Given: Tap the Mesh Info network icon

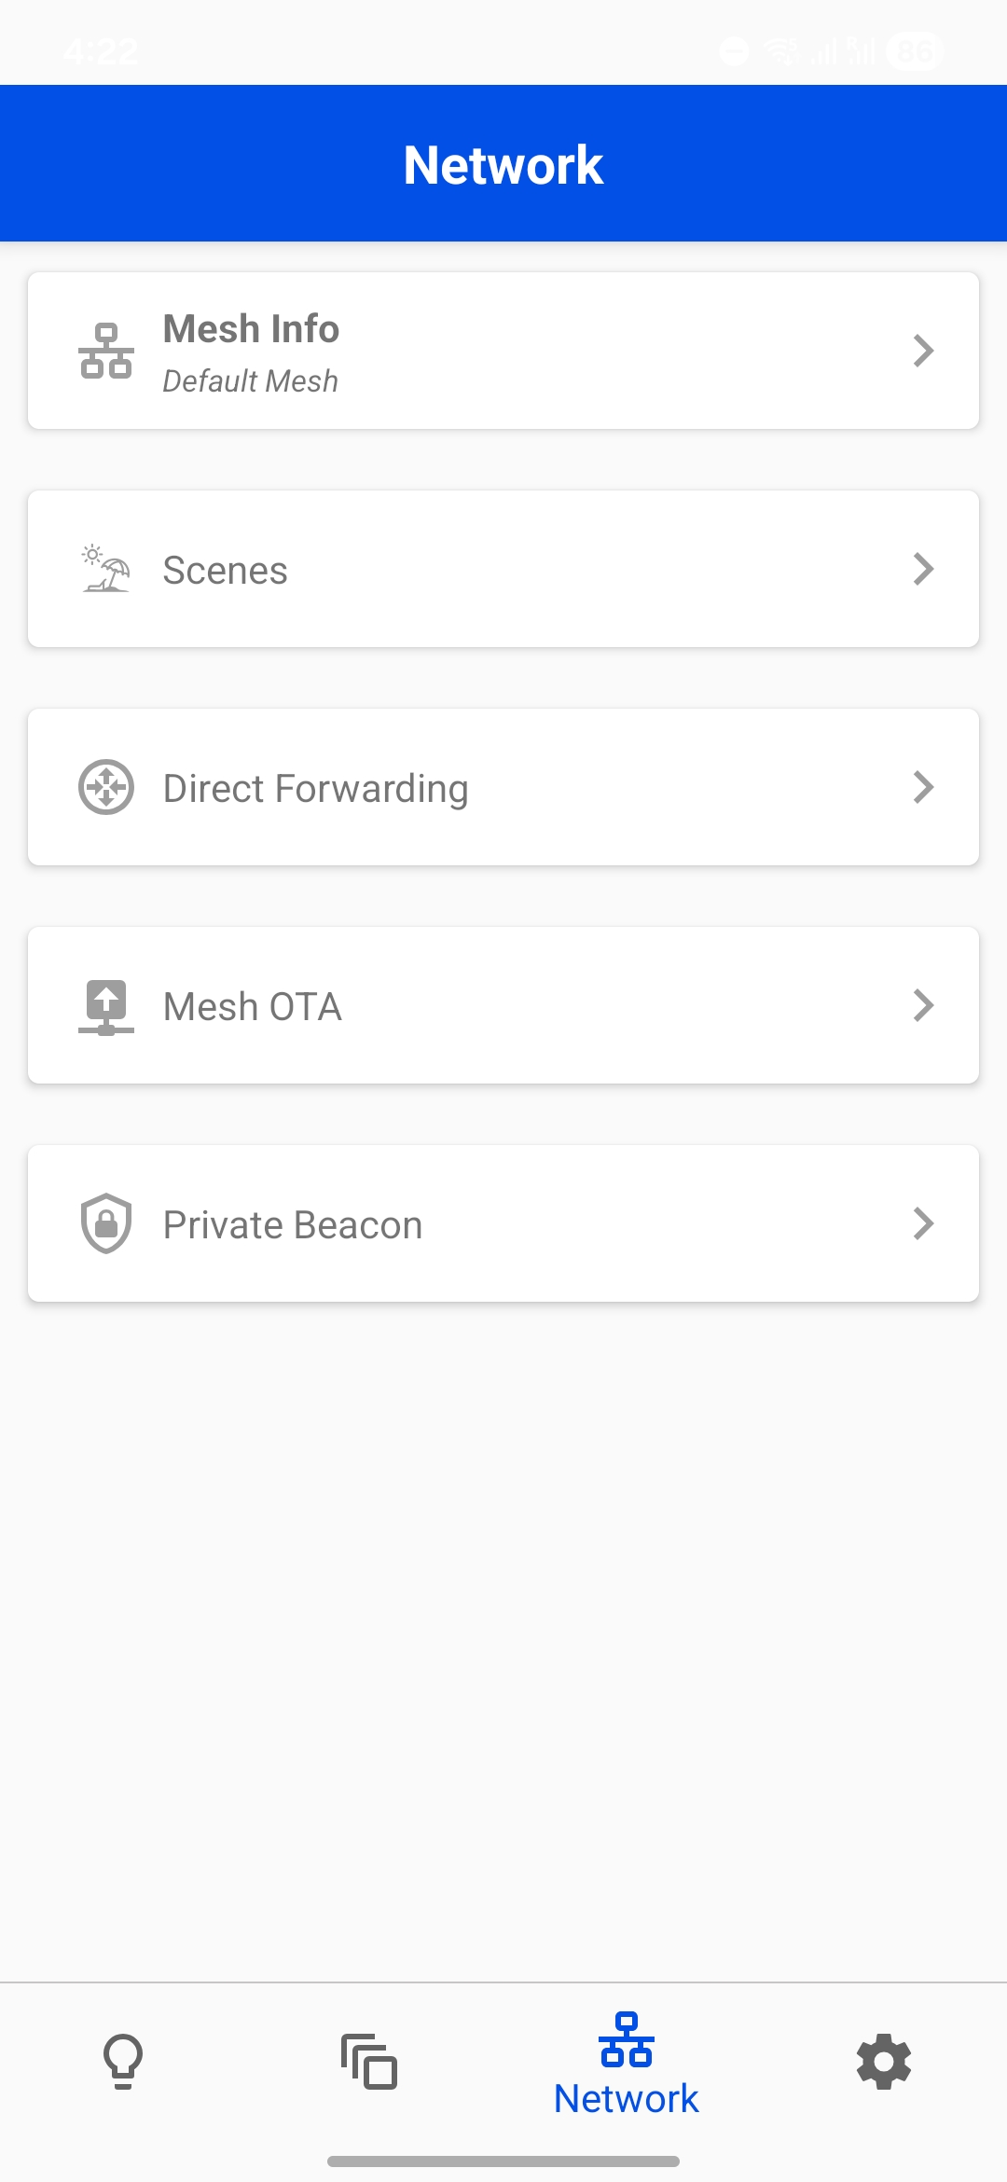Looking at the screenshot, I should pyautogui.click(x=106, y=351).
